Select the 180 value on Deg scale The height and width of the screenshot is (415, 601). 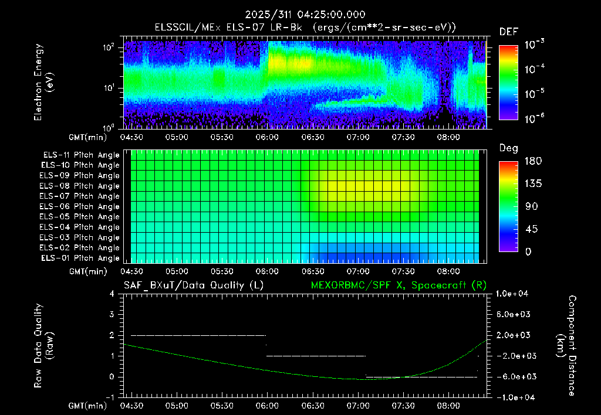(534, 161)
